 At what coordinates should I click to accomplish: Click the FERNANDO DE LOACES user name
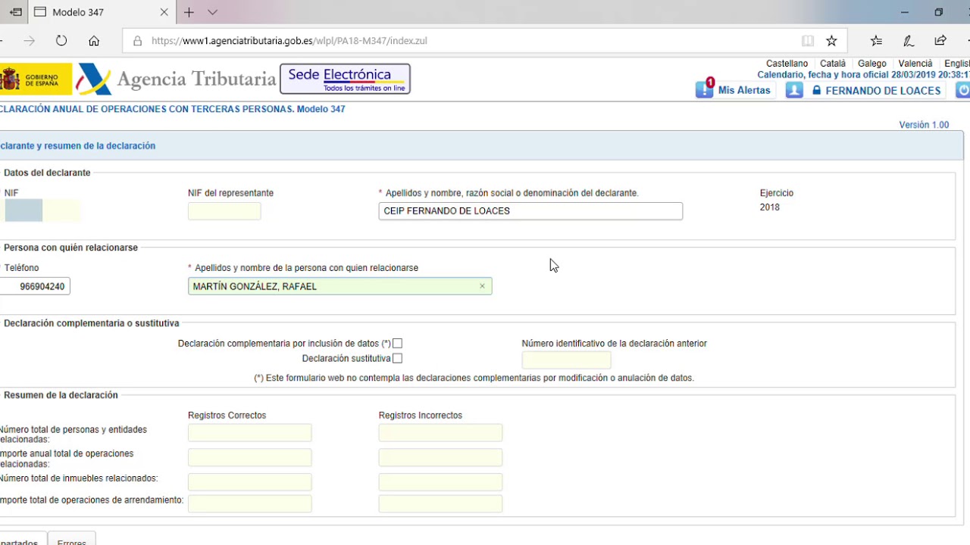pos(883,90)
